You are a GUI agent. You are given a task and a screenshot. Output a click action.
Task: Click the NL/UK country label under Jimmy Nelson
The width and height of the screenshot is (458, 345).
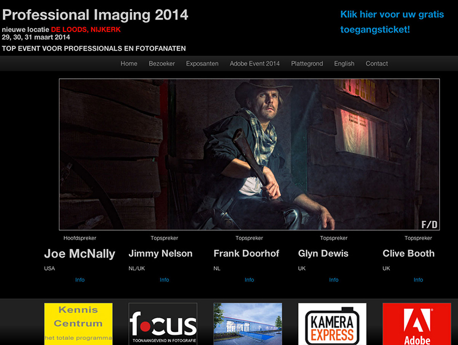click(x=137, y=268)
